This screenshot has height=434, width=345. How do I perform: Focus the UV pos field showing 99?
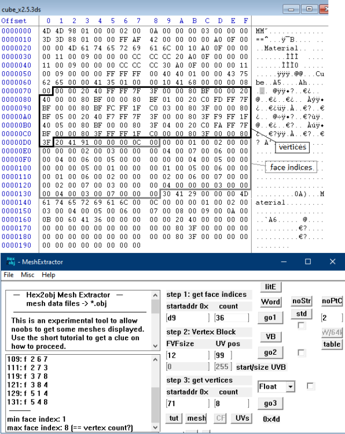223,355
